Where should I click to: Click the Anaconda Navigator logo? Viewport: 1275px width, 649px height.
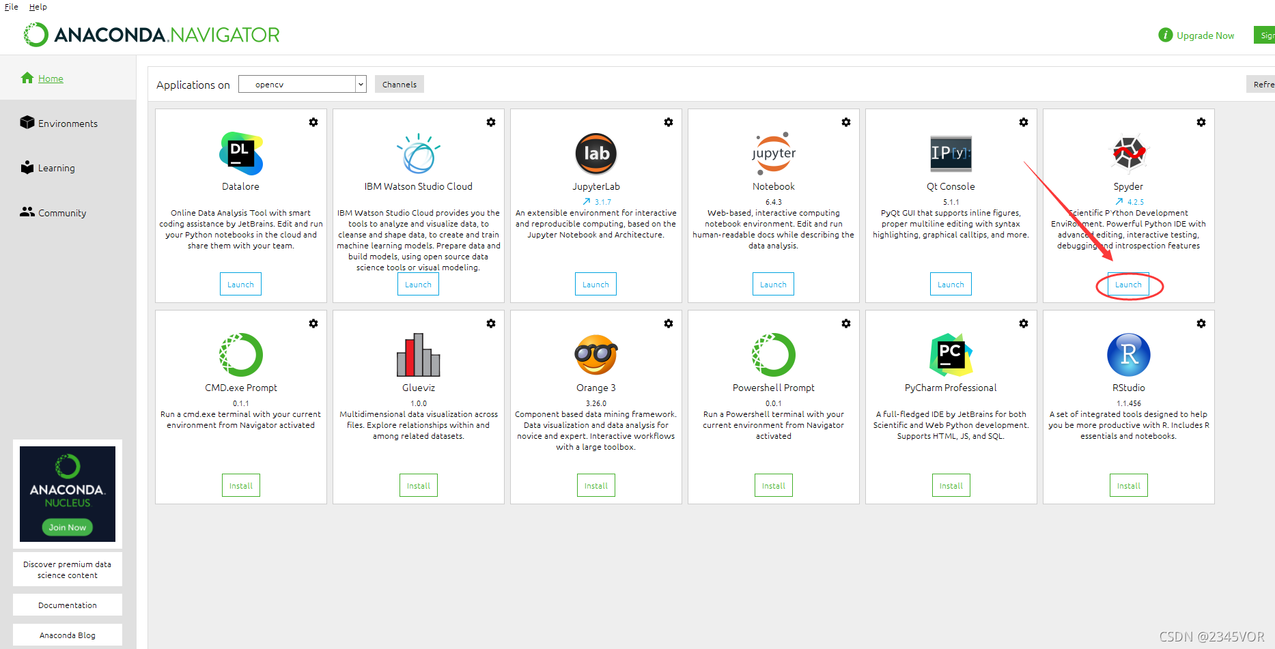coord(152,34)
